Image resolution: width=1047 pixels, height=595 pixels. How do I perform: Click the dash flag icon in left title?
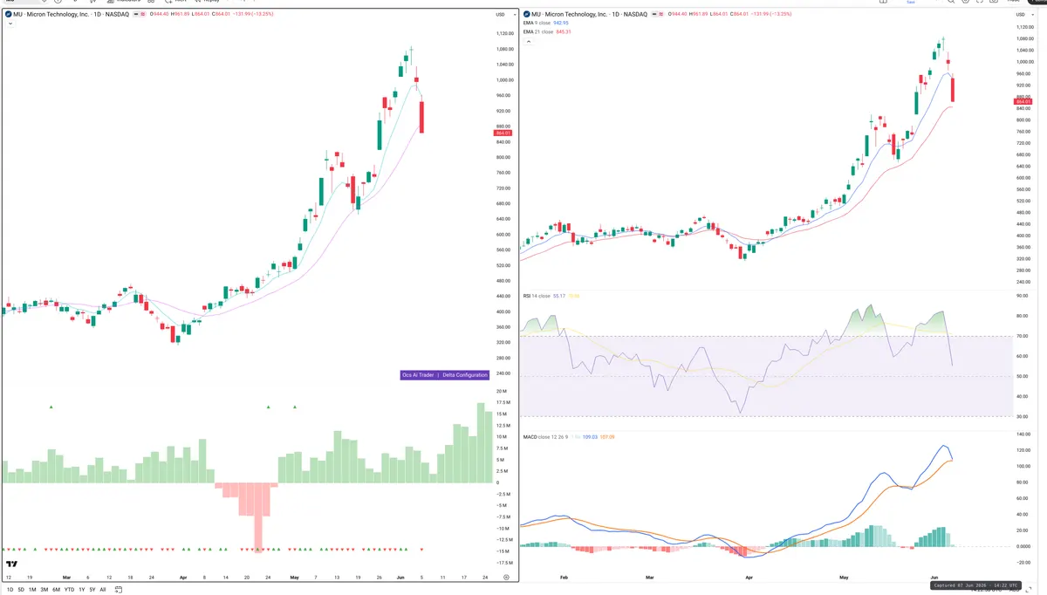(x=135, y=14)
